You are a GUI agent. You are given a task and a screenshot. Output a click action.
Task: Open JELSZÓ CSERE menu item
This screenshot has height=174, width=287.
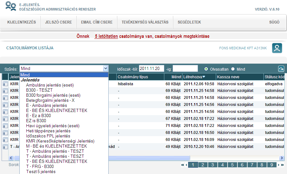click(58, 22)
